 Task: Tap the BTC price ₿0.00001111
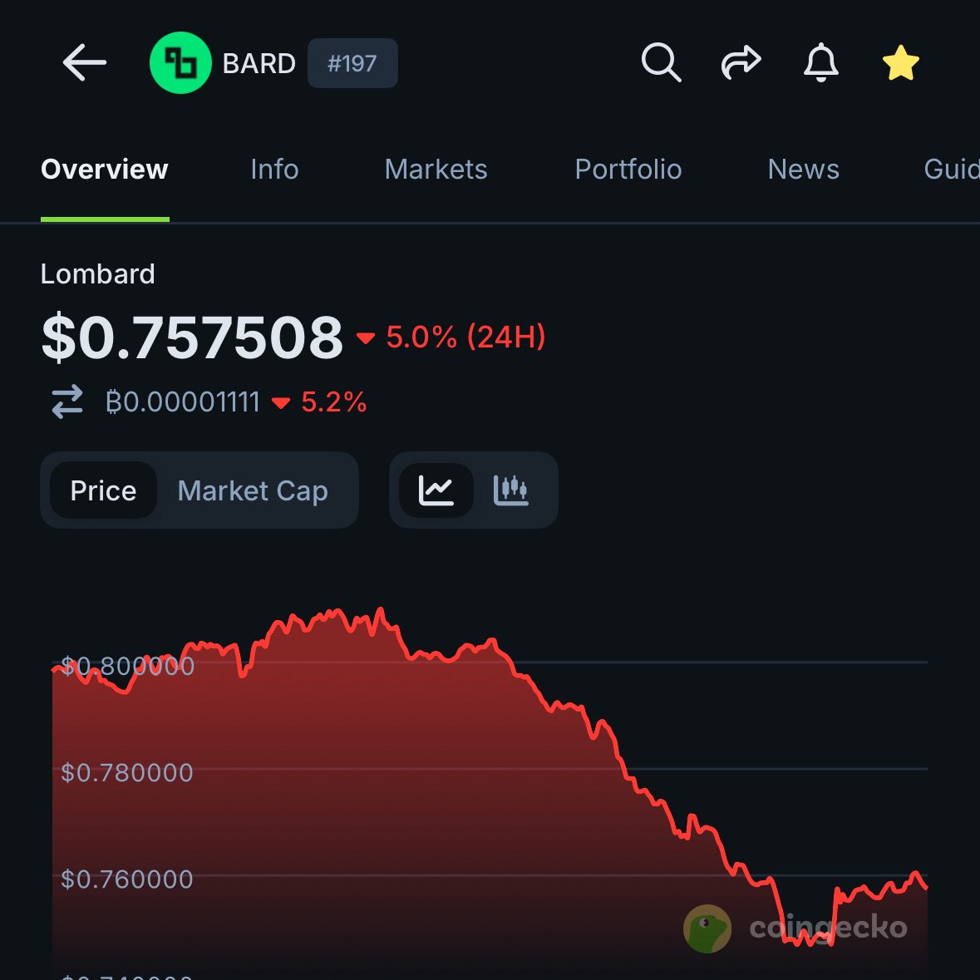pyautogui.click(x=183, y=402)
